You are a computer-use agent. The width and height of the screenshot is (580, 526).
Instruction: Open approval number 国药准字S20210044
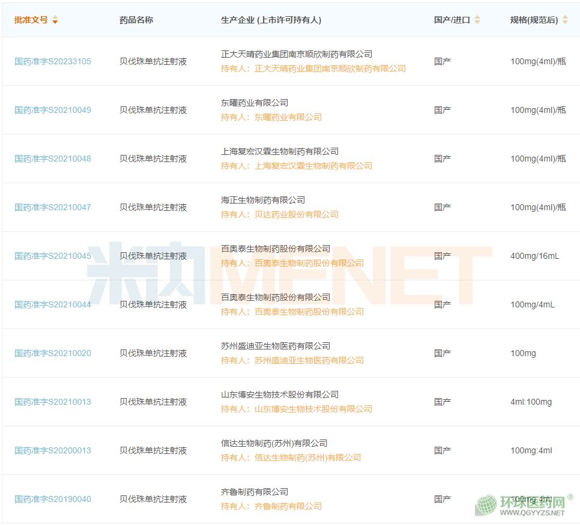tap(53, 304)
